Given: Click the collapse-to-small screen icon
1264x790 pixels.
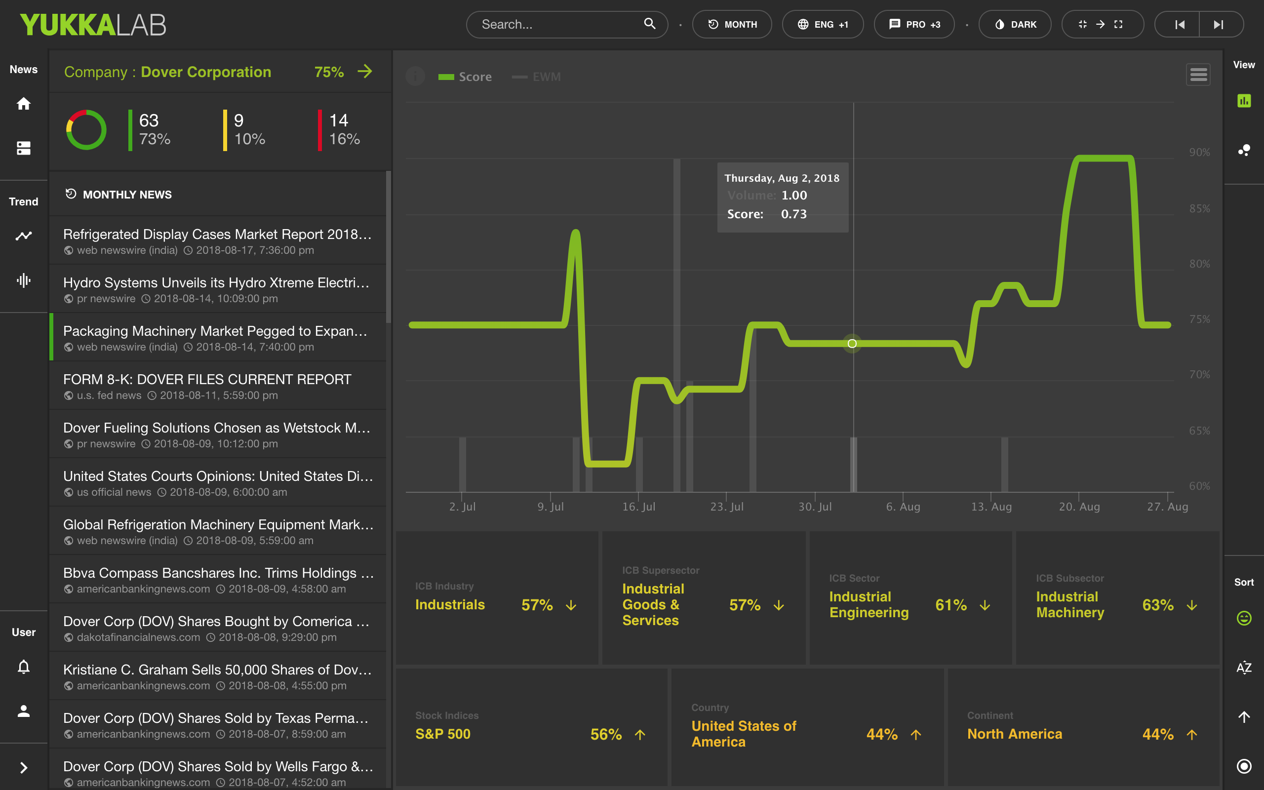Looking at the screenshot, I should 1082,24.
